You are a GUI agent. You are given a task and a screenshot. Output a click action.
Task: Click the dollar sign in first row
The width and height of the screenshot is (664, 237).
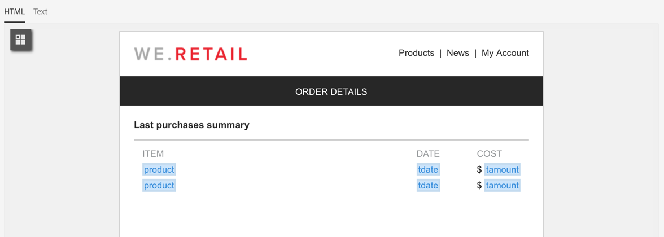pyautogui.click(x=479, y=169)
